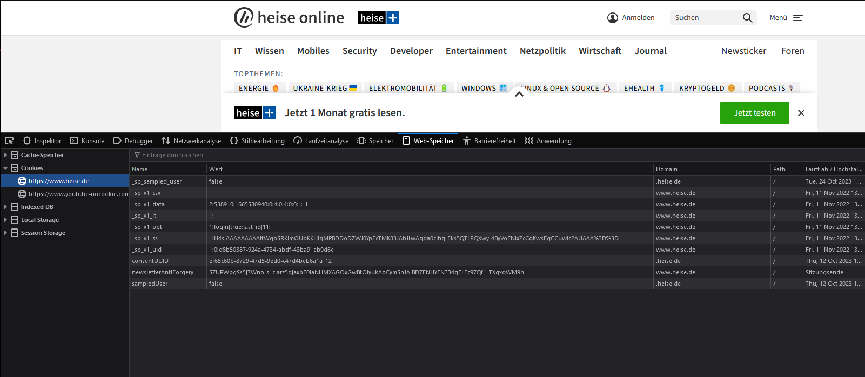865x377 pixels.
Task: Collapse the Cookies tree node
Action: pyautogui.click(x=5, y=168)
